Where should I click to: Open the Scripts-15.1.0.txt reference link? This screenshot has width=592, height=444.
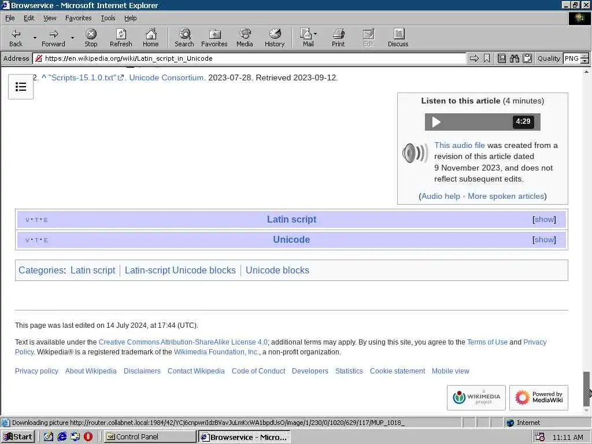tap(86, 77)
